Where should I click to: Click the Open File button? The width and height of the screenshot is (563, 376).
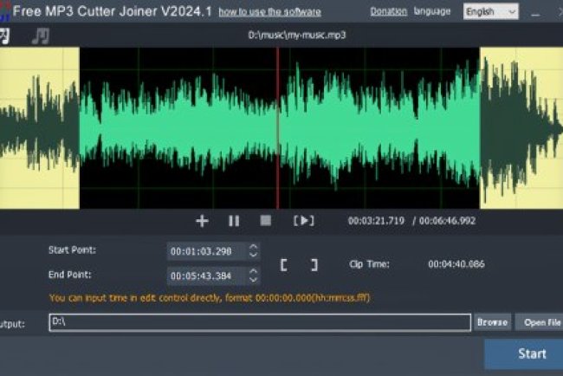pyautogui.click(x=540, y=322)
